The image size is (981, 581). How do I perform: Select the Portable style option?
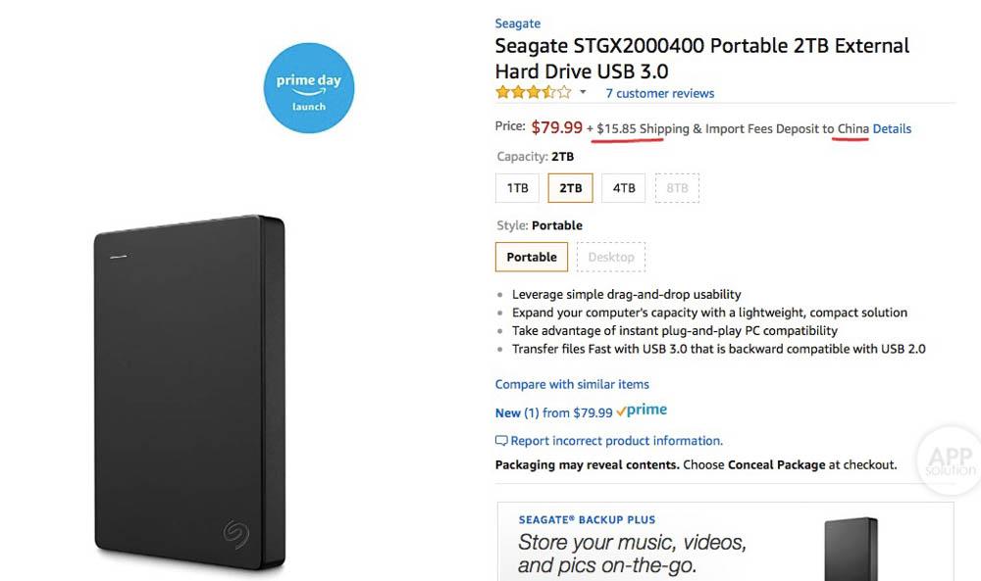(532, 258)
